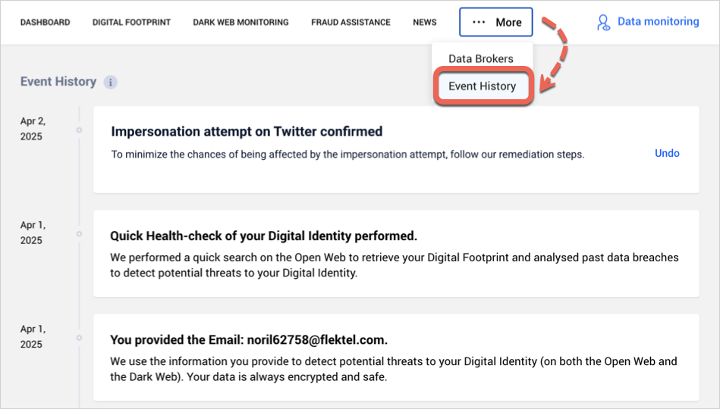Open the Dashboard tab

[45, 22]
